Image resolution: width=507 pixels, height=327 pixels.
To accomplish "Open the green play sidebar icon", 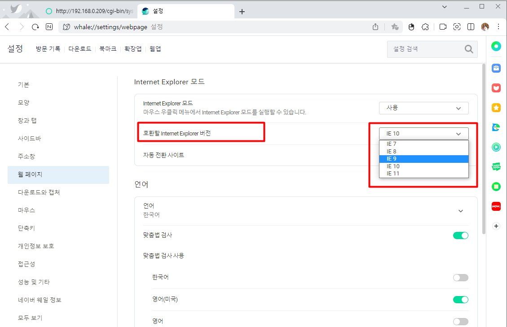I will pos(496,147).
